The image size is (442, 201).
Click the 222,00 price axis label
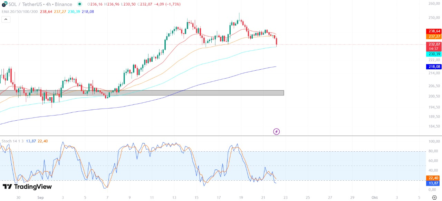pyautogui.click(x=434, y=60)
